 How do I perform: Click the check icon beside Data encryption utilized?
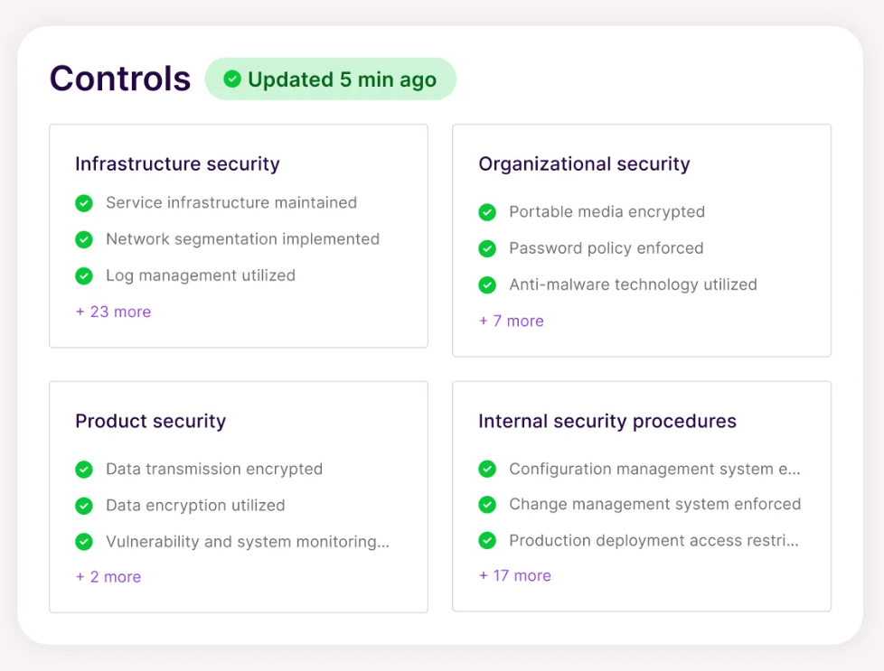84,506
